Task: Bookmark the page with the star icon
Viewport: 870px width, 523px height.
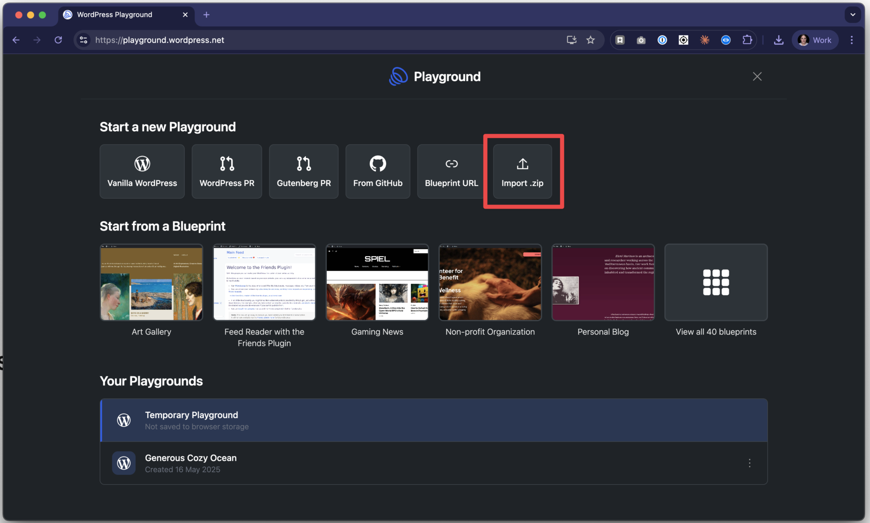Action: coord(590,40)
